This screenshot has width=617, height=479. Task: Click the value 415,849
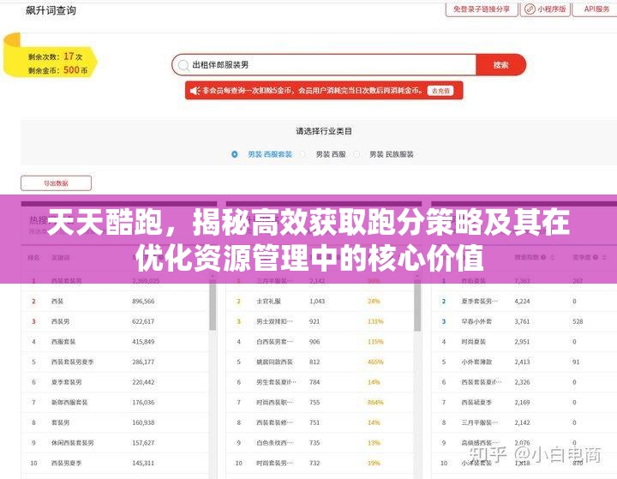coord(143,342)
